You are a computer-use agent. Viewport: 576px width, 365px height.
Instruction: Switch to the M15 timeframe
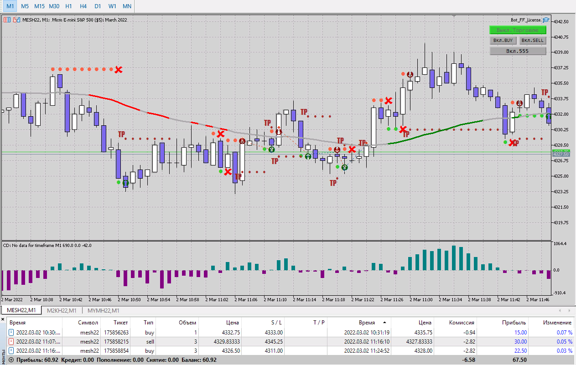click(39, 6)
